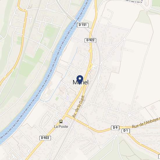Click the roundabout east of the D 922
This screenshot has width=160, height=160.
pos(95,67)
